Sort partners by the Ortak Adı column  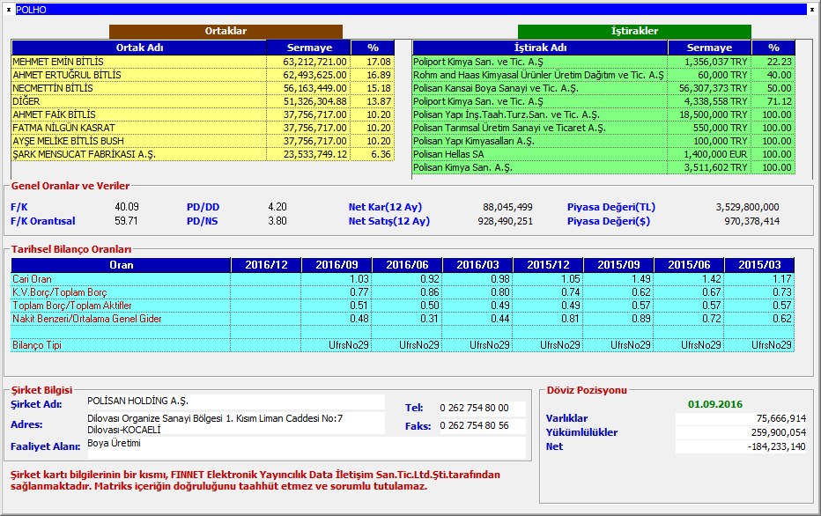[139, 48]
